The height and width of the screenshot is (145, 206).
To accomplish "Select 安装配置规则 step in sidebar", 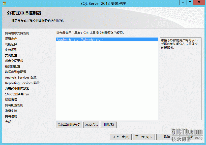I will pyautogui.click(x=14, y=105).
